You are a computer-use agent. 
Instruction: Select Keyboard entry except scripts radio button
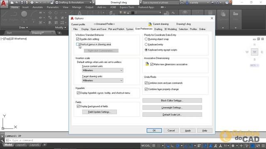tap(146, 50)
